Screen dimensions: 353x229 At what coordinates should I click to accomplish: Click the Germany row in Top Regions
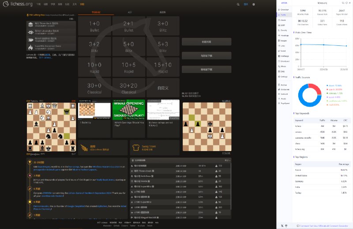pos(322,181)
